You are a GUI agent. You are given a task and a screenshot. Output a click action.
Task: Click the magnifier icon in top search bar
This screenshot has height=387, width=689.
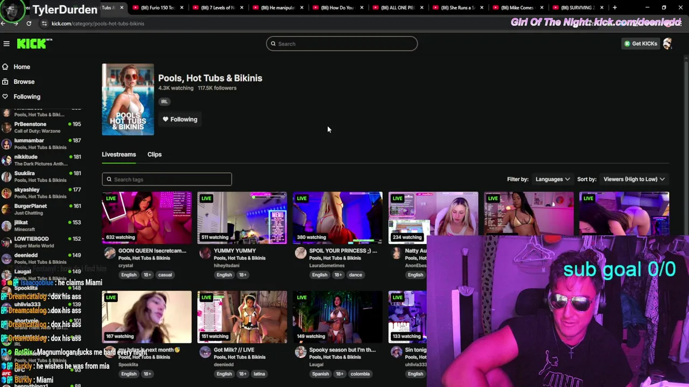pyautogui.click(x=273, y=44)
